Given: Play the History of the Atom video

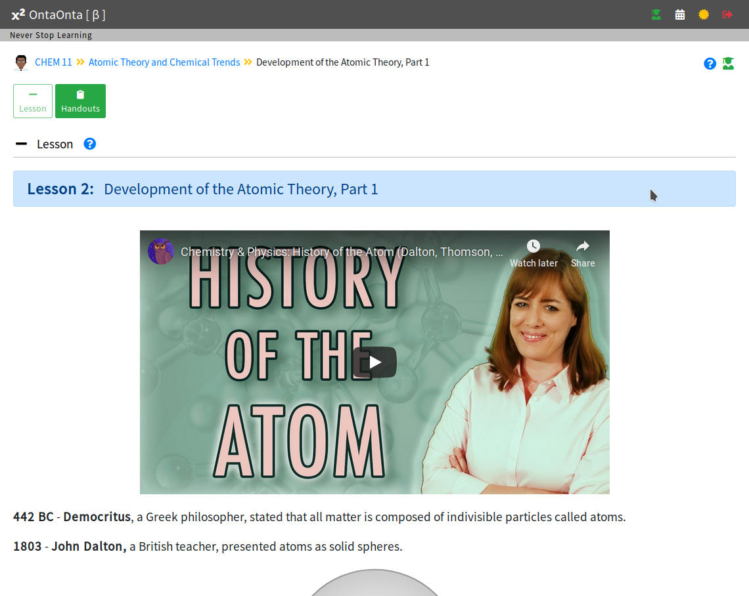Looking at the screenshot, I should pos(374,363).
